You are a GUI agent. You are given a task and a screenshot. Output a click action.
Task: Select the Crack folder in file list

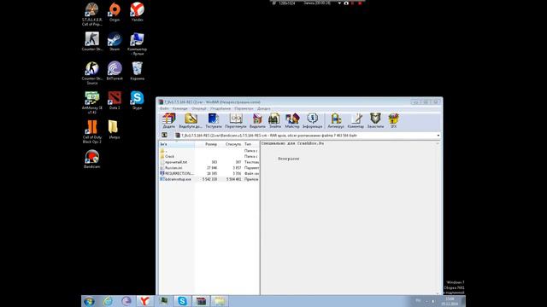tap(209, 157)
